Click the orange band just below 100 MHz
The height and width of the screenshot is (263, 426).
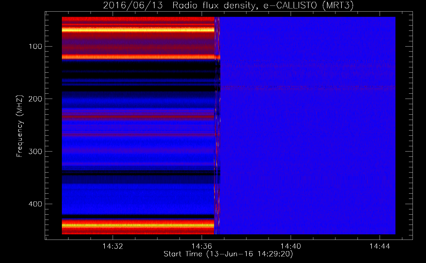(138, 57)
